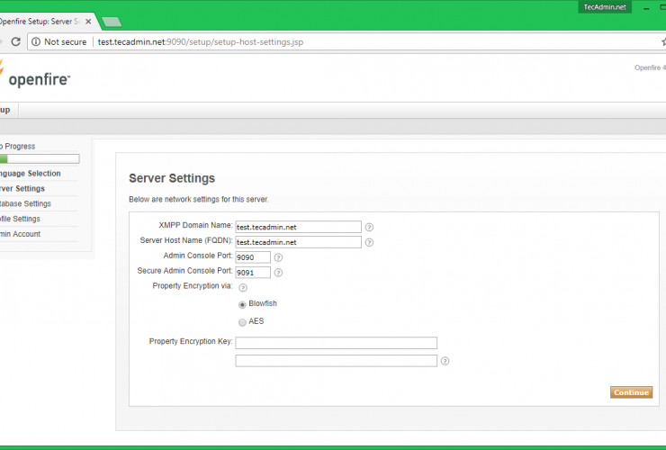Click help icon next to Secure Admin Console Port
Viewport: 666px width, 450px height.
click(x=278, y=273)
